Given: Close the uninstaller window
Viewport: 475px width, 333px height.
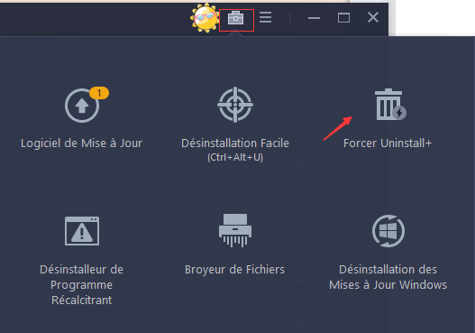Looking at the screenshot, I should pyautogui.click(x=373, y=17).
